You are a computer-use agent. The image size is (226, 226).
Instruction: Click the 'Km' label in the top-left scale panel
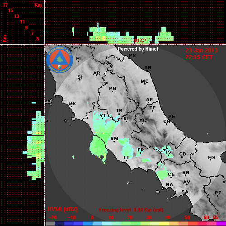coord(38,5)
